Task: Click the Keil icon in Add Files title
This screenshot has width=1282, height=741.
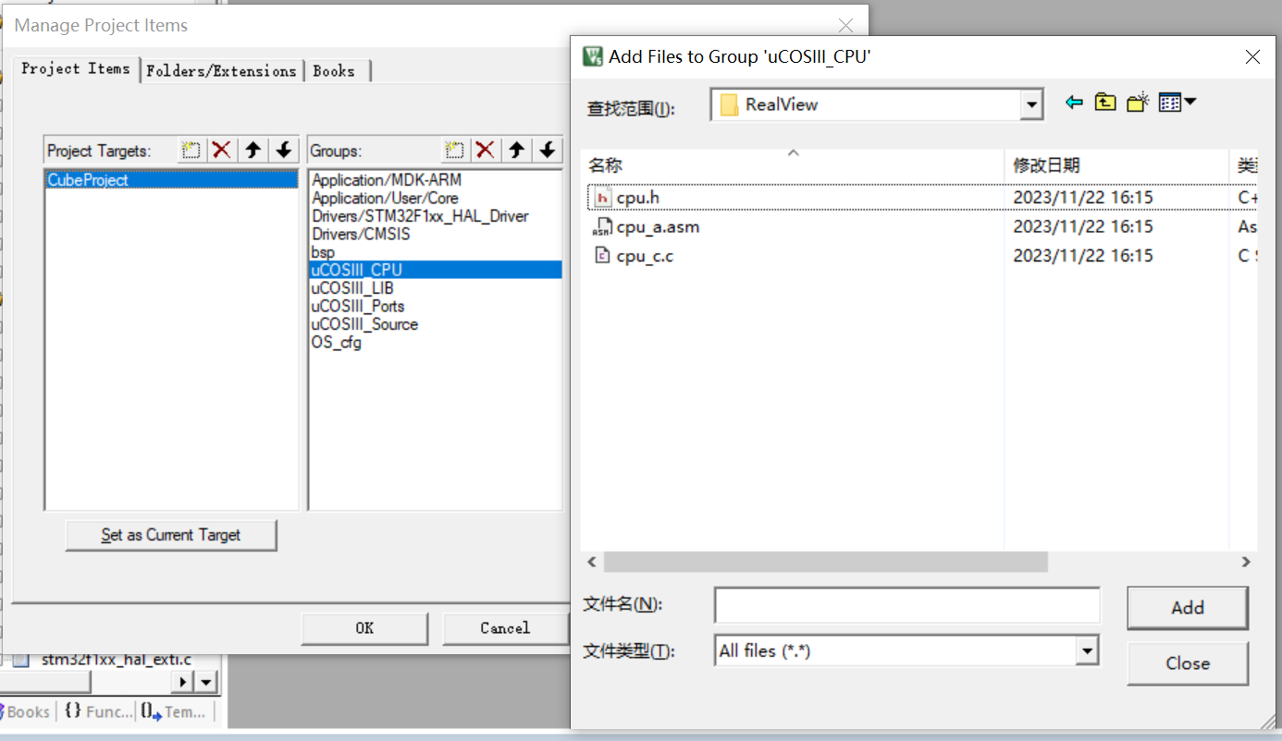Action: click(x=593, y=56)
